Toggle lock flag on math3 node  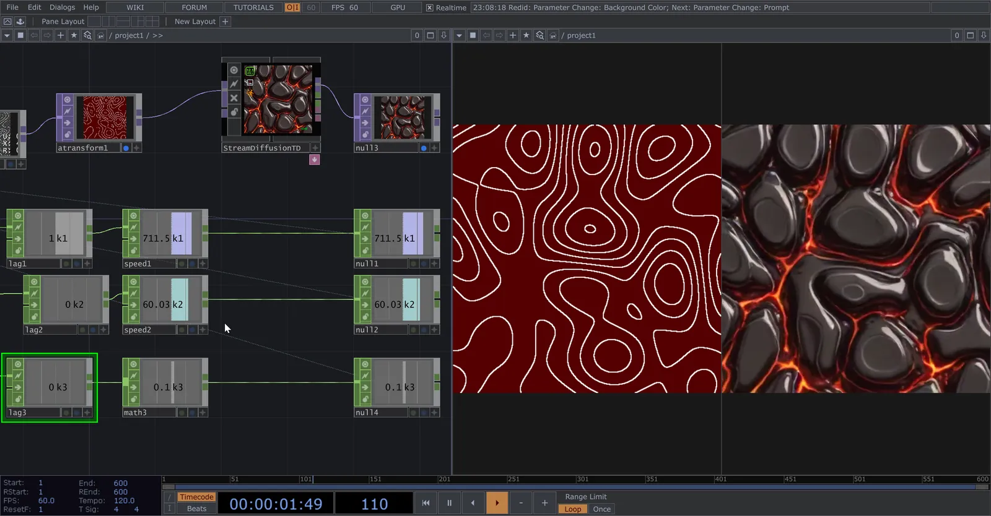point(133,399)
